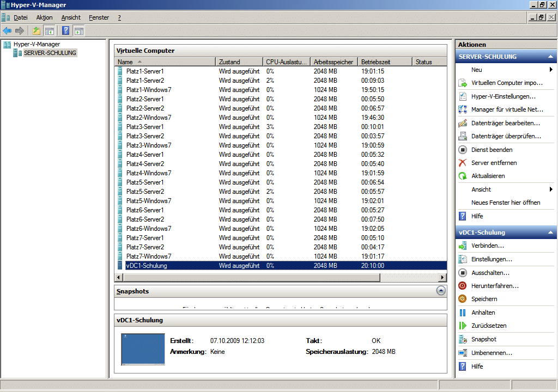Click the Up one level folder icon
The height and width of the screenshot is (392, 558).
(37, 31)
